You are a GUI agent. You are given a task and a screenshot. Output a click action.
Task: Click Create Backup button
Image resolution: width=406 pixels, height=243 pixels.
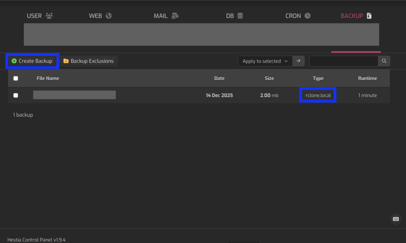tap(32, 61)
